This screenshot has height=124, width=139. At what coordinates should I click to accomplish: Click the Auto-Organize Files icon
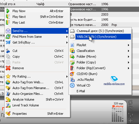pyautogui.click(x=8, y=94)
